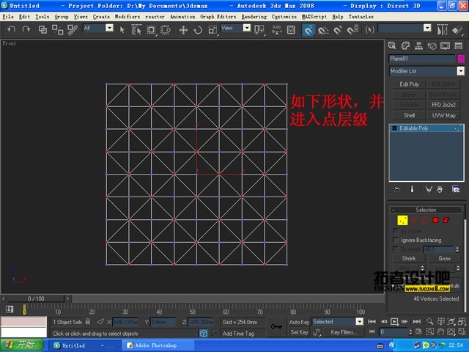Open the Modifiers menu

click(x=127, y=17)
